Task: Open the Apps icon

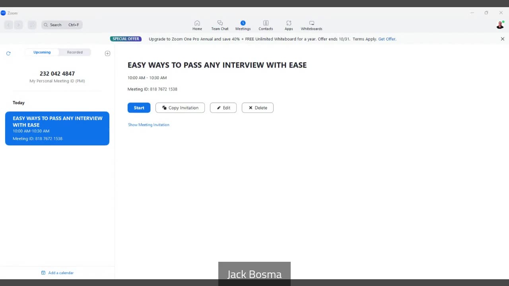Action: tap(289, 23)
